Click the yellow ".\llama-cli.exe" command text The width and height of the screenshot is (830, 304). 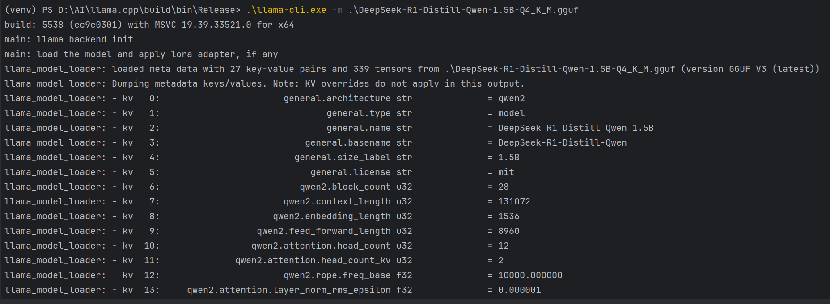pos(286,10)
